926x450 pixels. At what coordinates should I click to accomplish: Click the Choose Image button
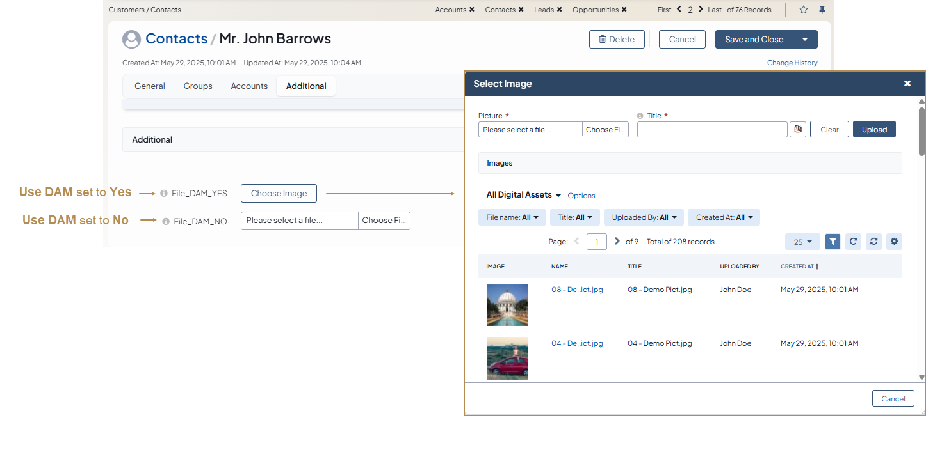[x=279, y=194]
